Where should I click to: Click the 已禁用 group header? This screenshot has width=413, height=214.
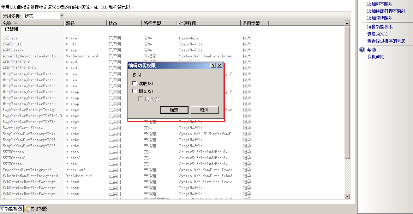point(12,29)
